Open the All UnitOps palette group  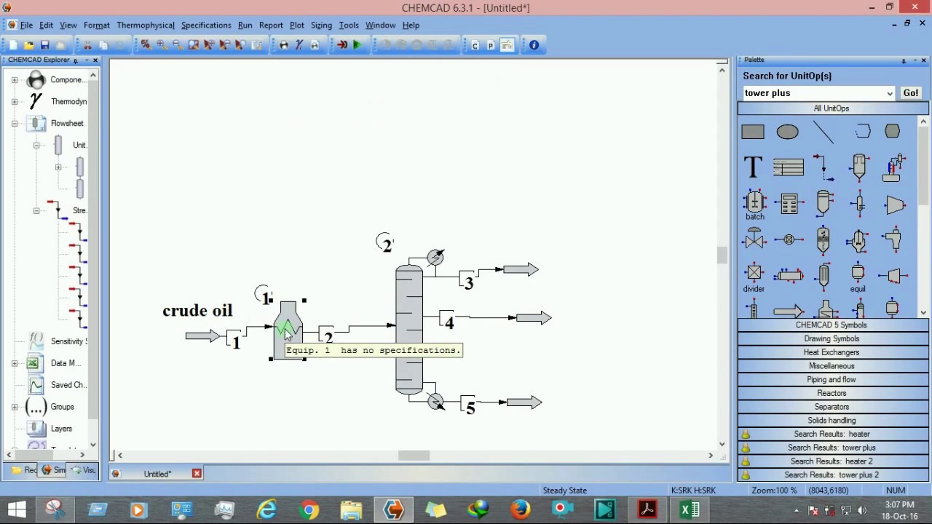tap(832, 108)
